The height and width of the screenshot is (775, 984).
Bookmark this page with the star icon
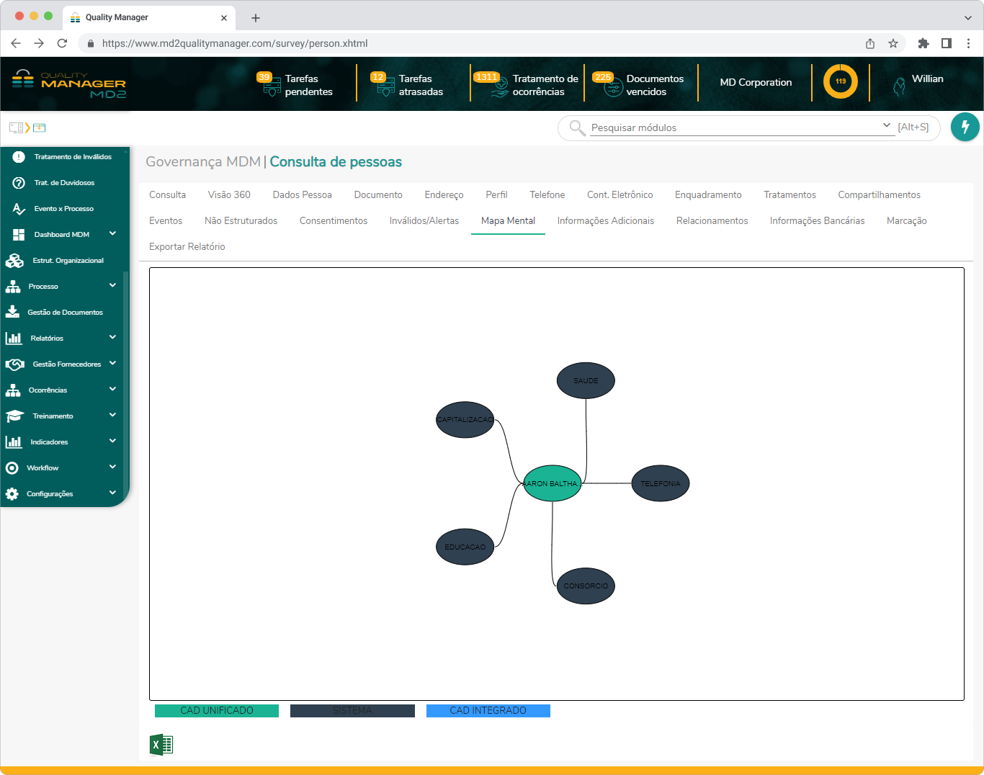(x=893, y=43)
